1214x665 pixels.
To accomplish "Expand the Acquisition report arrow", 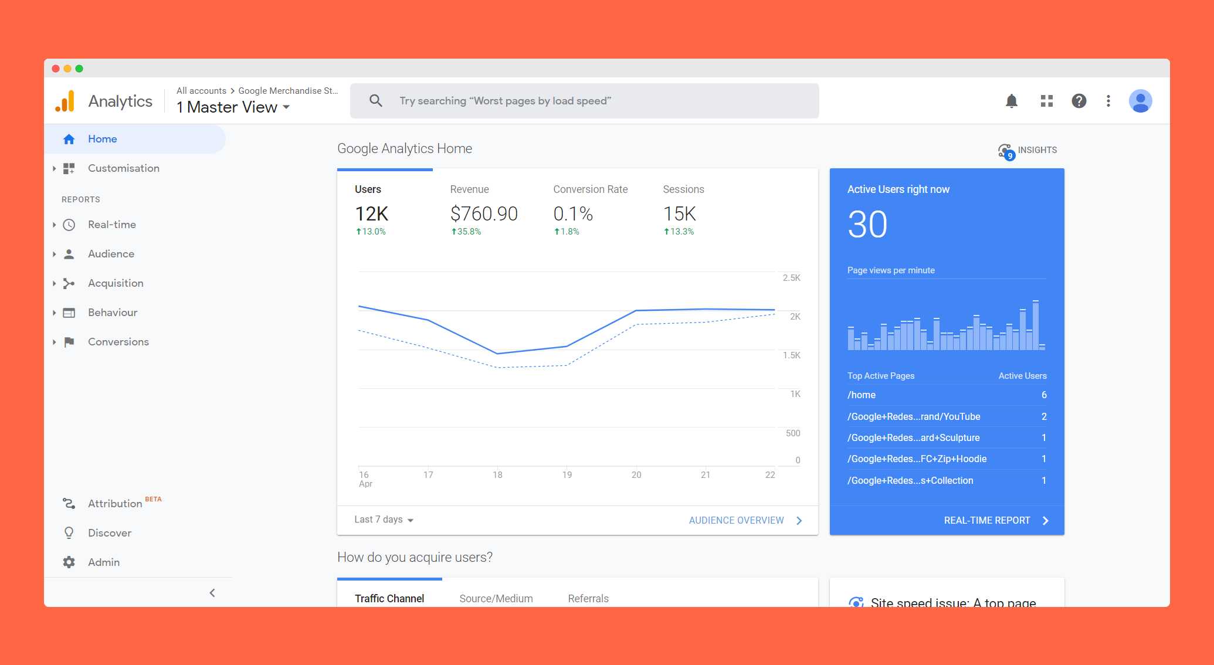I will (x=54, y=283).
